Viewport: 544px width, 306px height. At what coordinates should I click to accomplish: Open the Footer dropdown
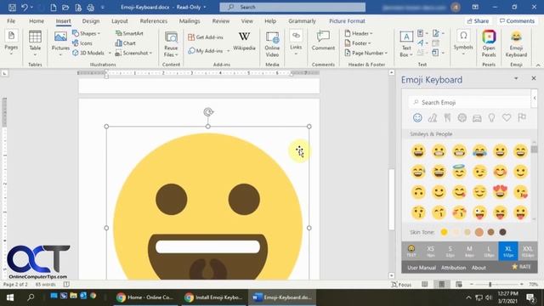tap(358, 43)
